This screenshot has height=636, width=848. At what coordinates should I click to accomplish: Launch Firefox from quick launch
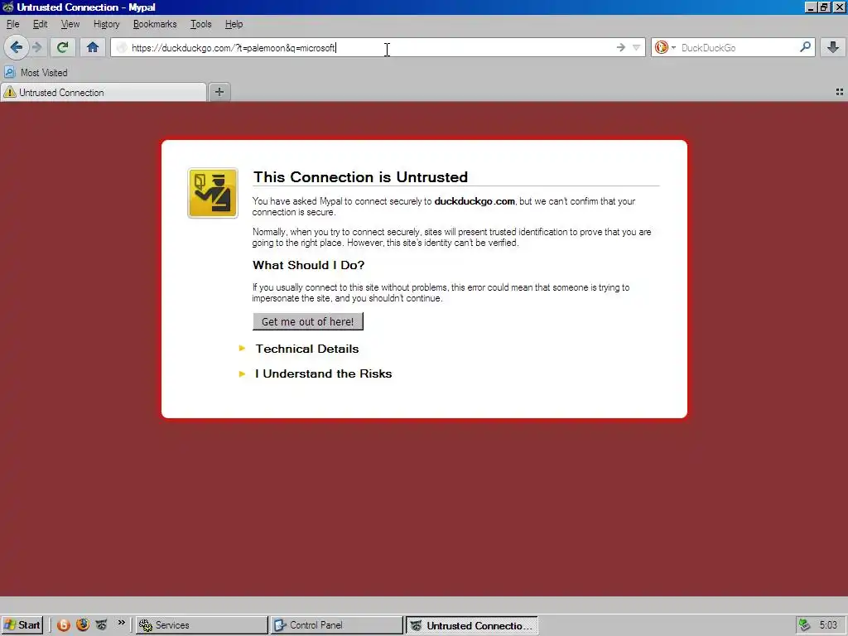[x=83, y=624]
